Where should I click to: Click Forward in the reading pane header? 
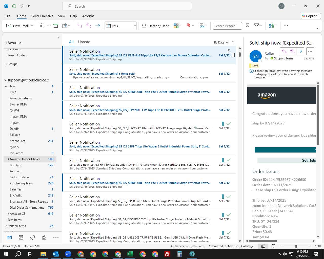click(300, 51)
